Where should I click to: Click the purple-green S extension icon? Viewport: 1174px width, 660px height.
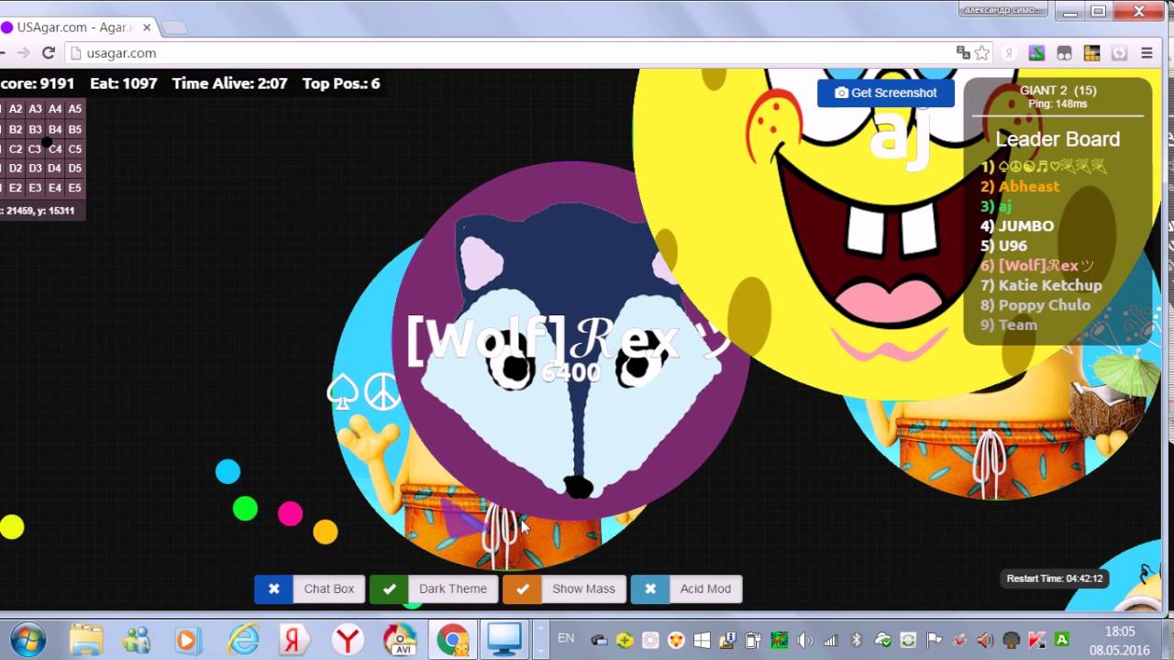point(1036,53)
